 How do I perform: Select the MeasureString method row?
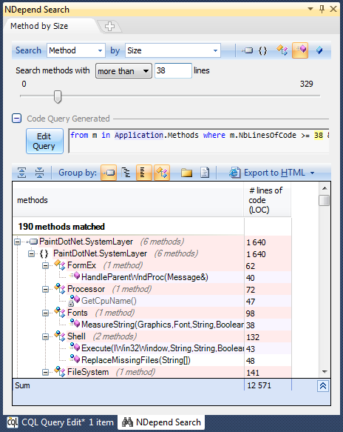coord(162,325)
